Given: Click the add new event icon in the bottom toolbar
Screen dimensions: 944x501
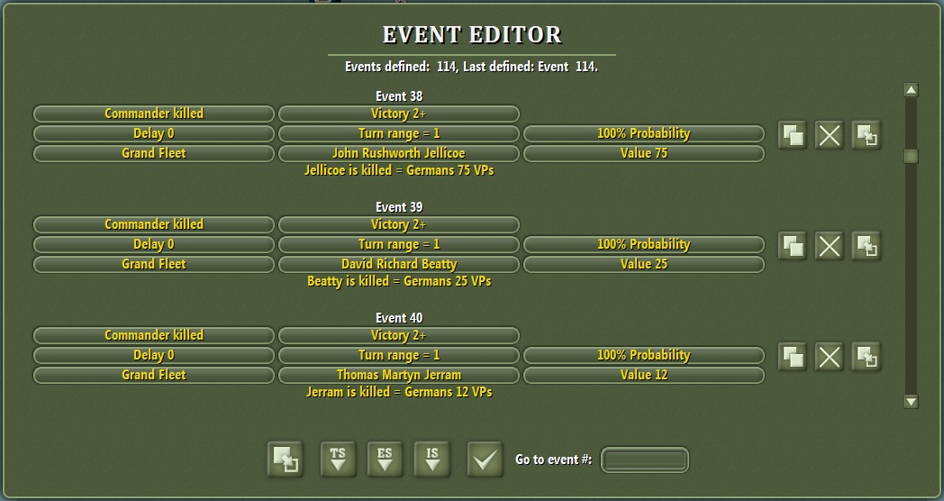Looking at the screenshot, I should 286,460.
